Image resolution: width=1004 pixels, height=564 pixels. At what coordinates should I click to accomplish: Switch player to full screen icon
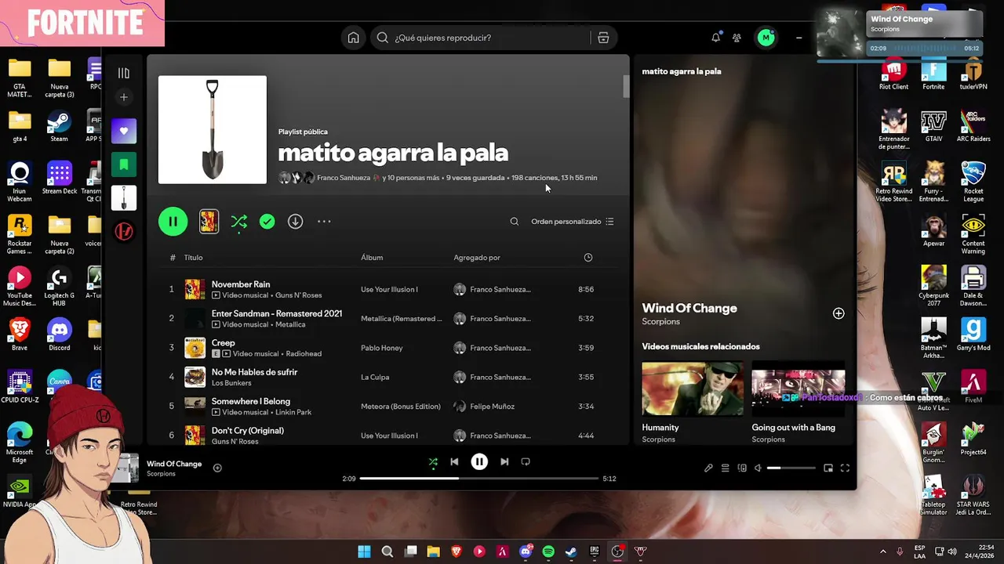(x=845, y=468)
